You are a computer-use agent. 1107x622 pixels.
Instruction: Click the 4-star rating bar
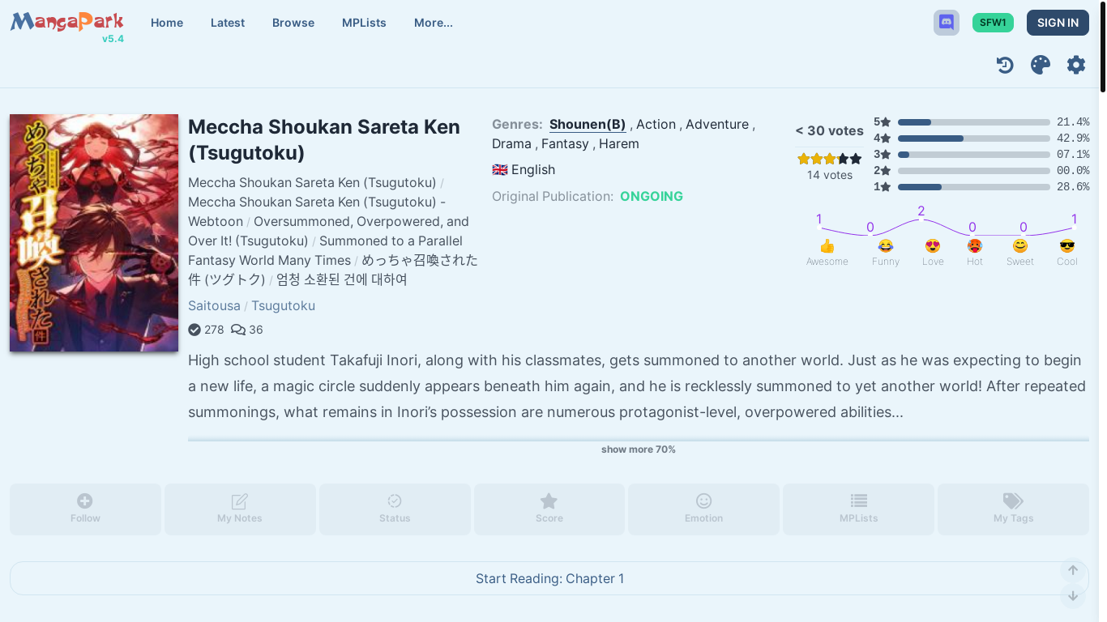973,138
